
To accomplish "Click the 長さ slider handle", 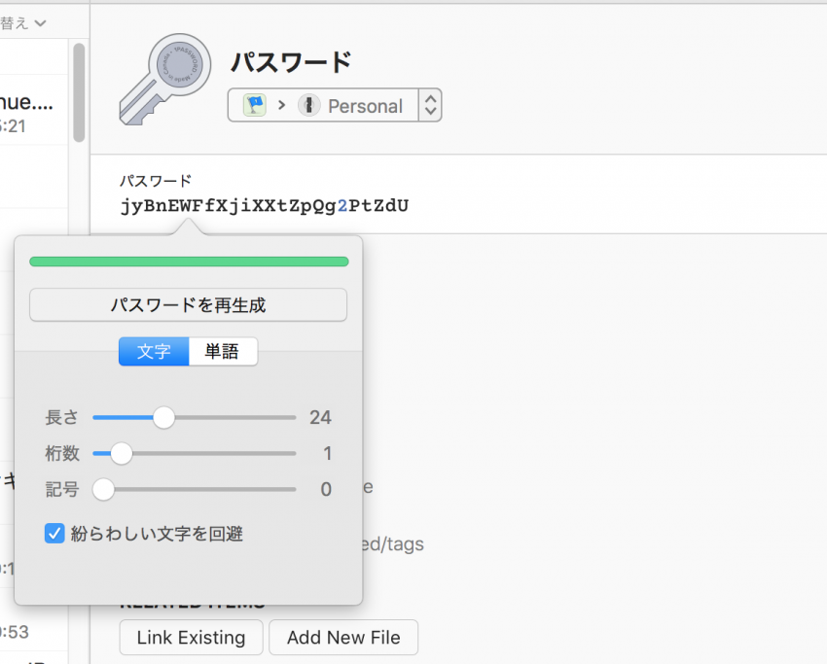I will point(163,418).
